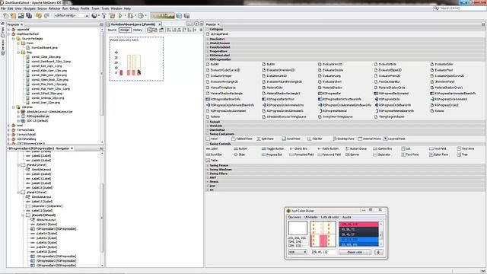487x274 pixels.
Task: Collapse the Source Packages node
Action: coord(14,39)
